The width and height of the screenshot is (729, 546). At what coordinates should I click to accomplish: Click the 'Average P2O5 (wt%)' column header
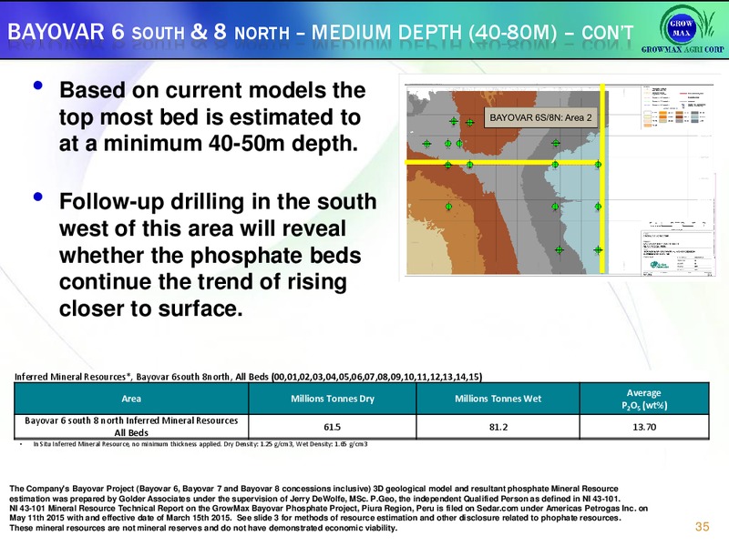pos(644,399)
